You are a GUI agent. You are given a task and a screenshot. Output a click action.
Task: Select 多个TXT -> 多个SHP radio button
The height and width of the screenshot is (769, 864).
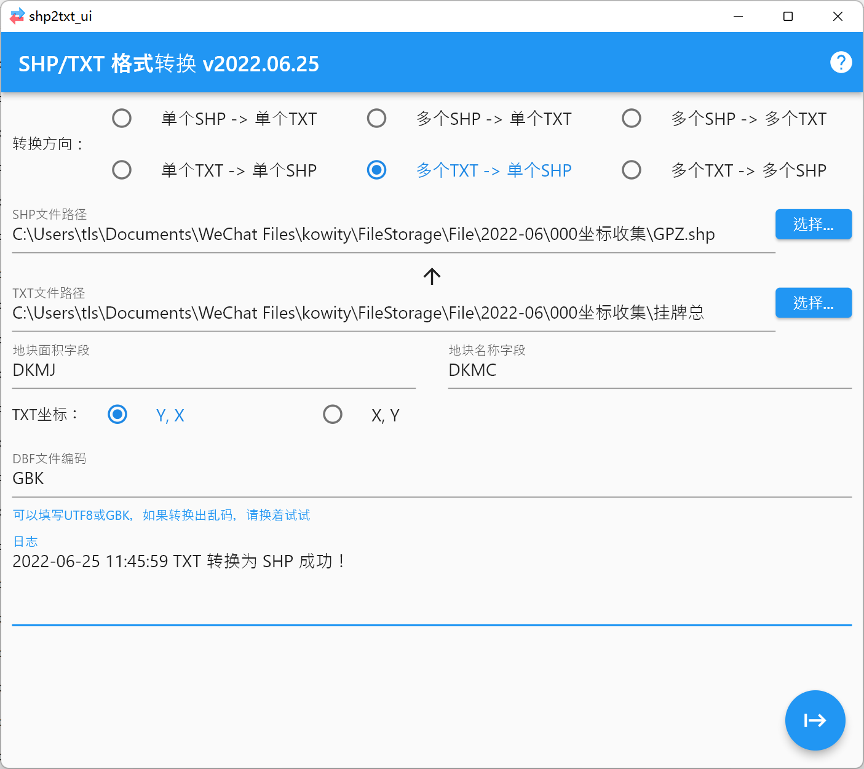point(632,170)
